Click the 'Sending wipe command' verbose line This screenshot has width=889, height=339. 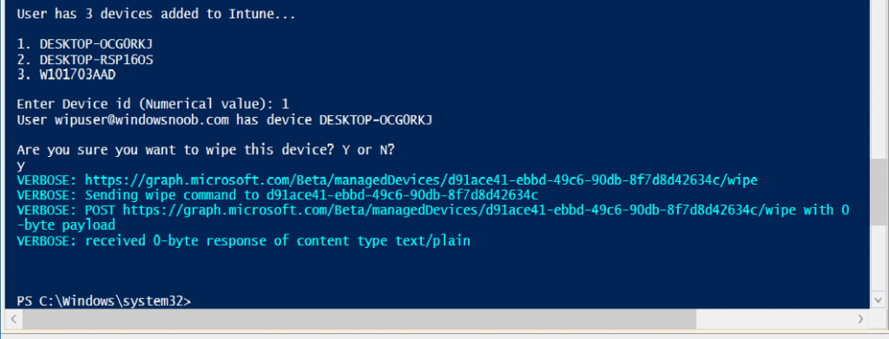click(x=277, y=196)
